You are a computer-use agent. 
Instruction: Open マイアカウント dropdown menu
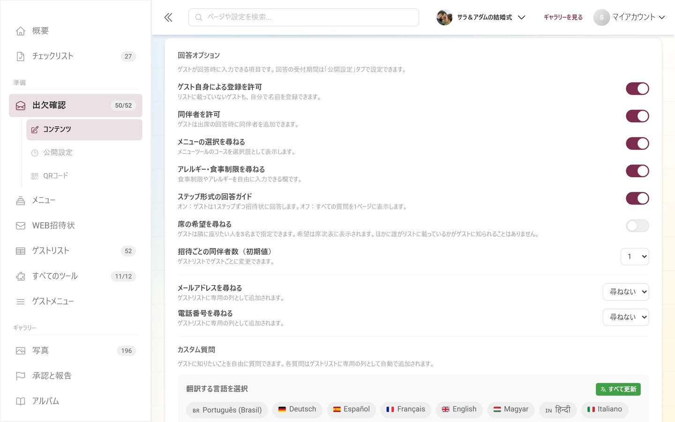[630, 17]
